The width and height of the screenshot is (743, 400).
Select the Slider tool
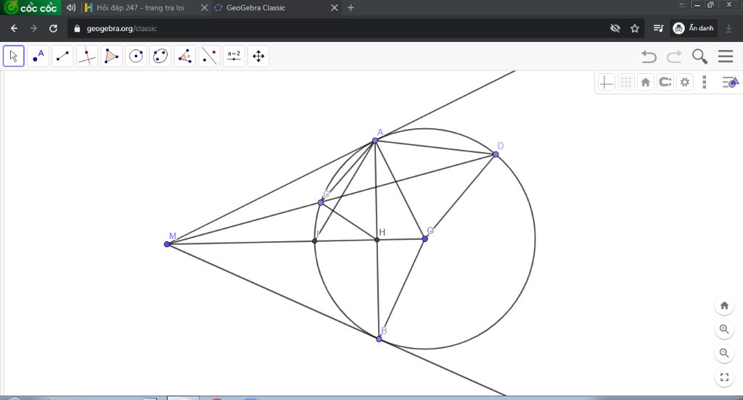tap(234, 57)
